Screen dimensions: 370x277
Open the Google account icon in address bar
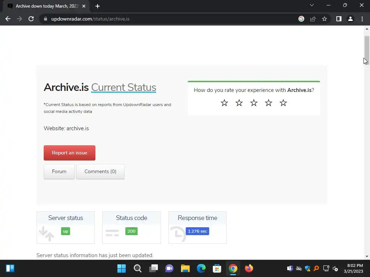click(x=301, y=19)
